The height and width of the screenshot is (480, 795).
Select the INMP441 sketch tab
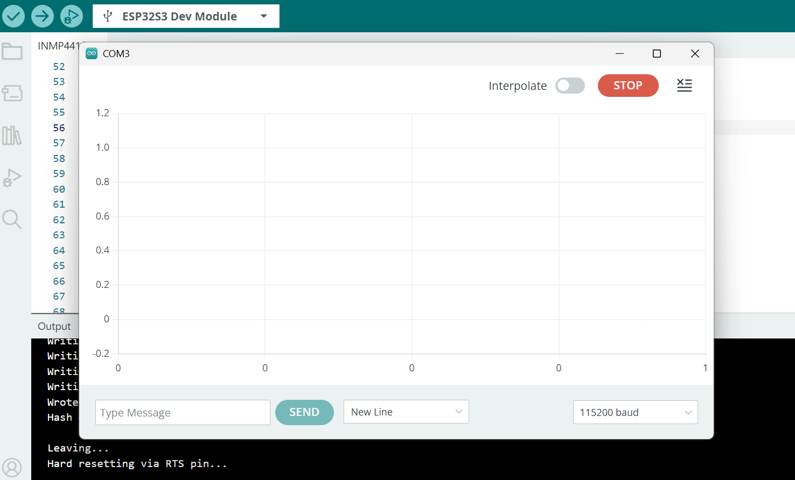[x=58, y=46]
